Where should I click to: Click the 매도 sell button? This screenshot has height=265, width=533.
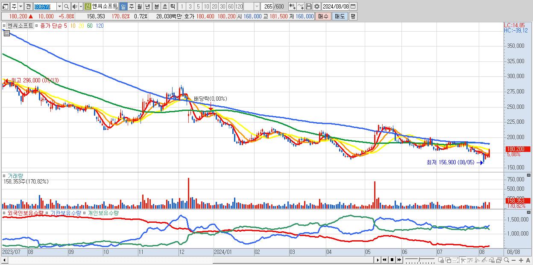(x=340, y=16)
